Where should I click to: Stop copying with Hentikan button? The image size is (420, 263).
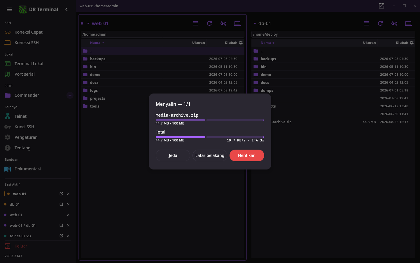(x=247, y=155)
